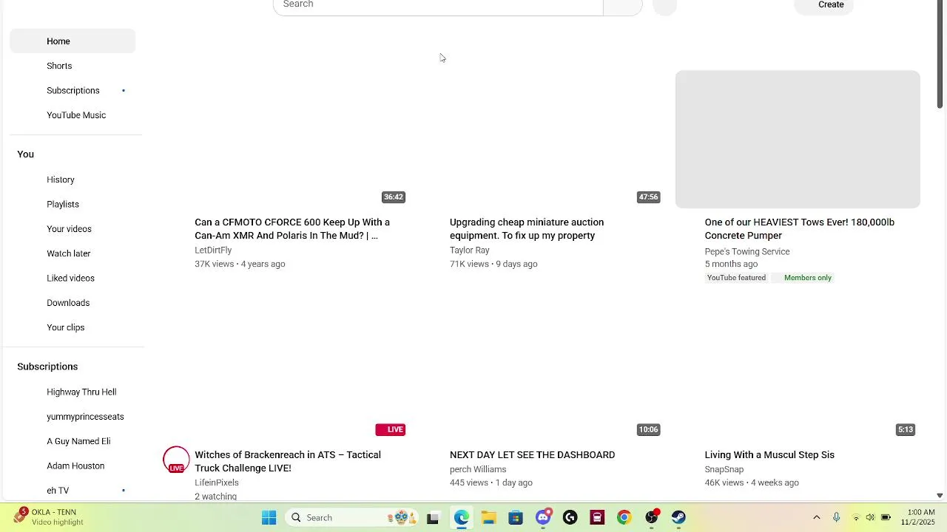Open the eh TV channel subscription
The width and height of the screenshot is (947, 532).
coord(73,491)
